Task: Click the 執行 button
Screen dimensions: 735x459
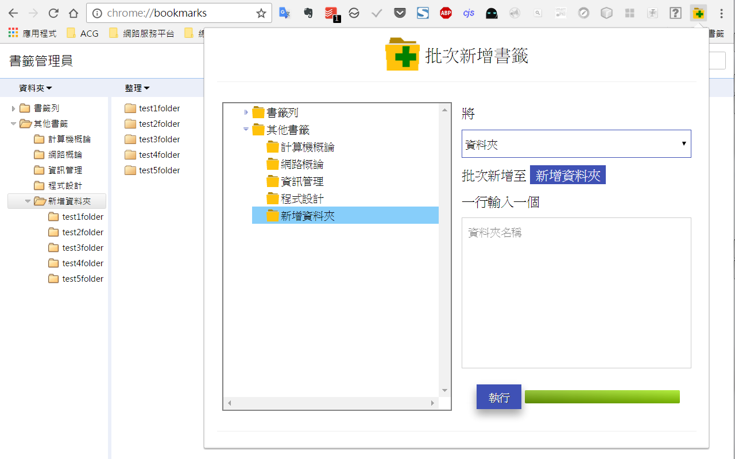Action: [x=499, y=397]
